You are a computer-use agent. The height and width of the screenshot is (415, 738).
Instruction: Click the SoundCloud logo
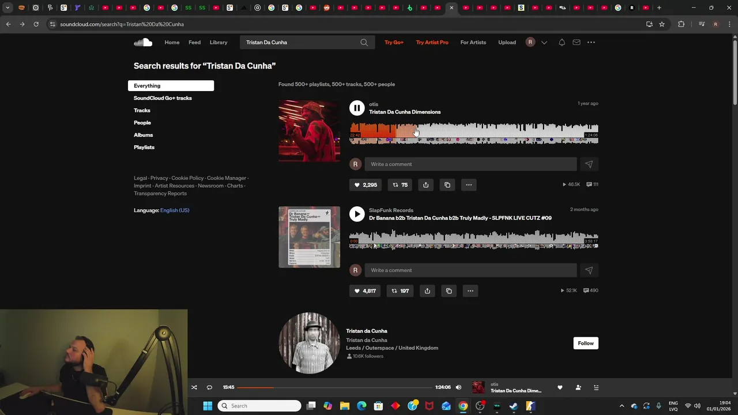click(x=143, y=42)
